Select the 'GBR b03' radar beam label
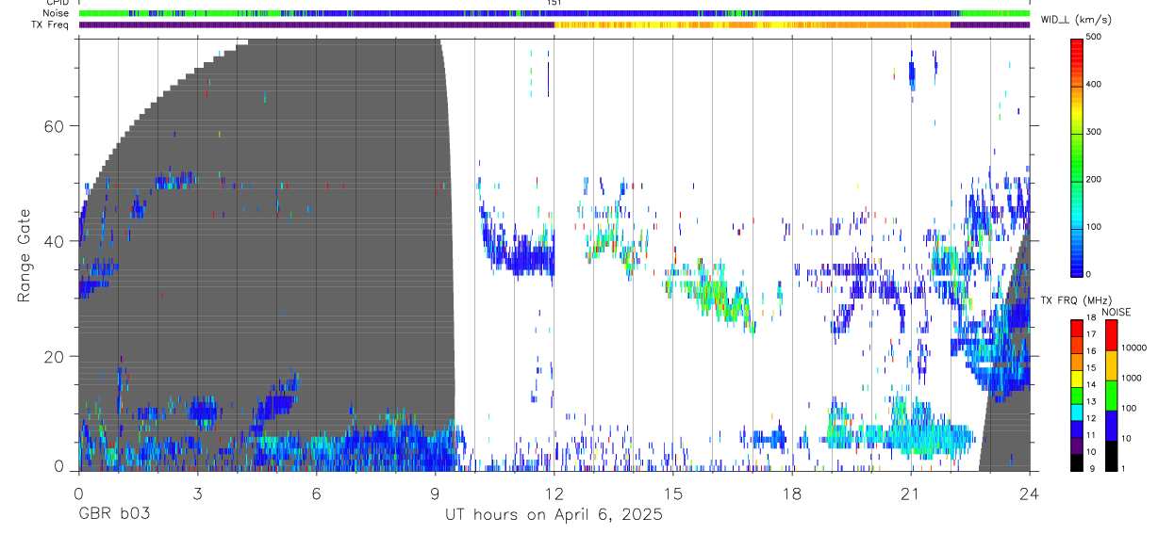The height and width of the screenshot is (534, 1158). coord(113,515)
